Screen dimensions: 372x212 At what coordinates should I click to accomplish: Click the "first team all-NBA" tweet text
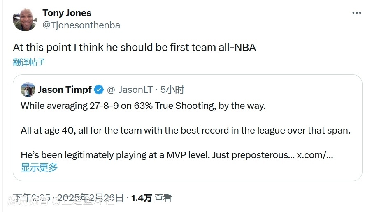[x=134, y=47]
